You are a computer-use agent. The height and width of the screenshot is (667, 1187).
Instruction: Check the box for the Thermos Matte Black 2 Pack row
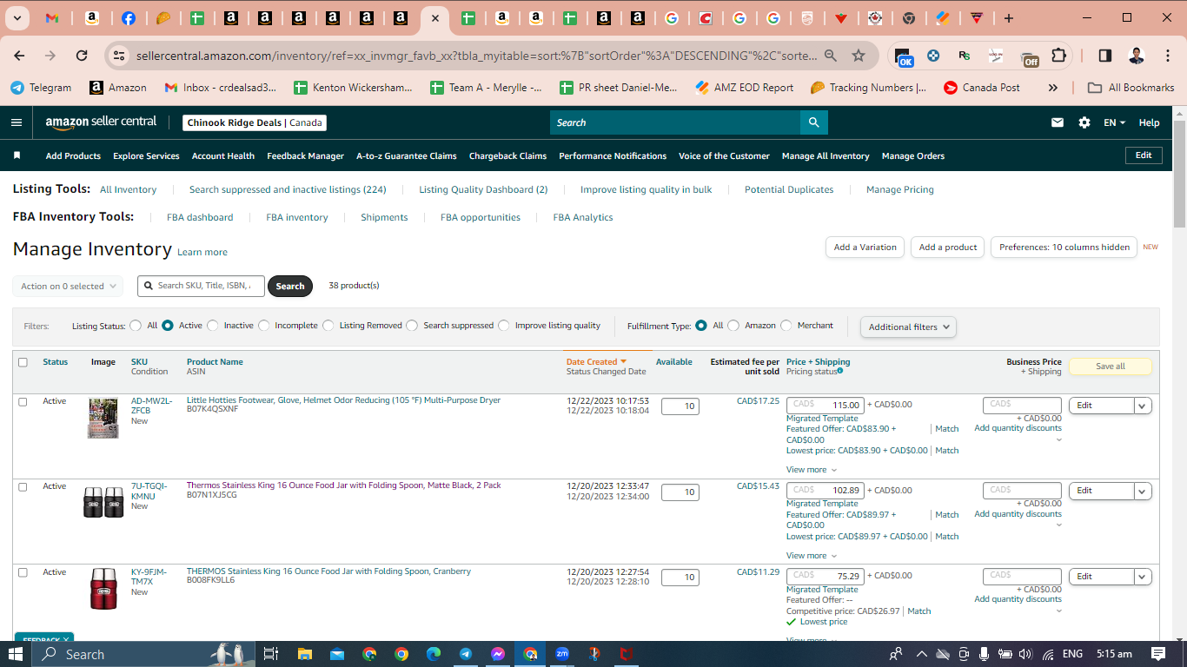click(23, 487)
